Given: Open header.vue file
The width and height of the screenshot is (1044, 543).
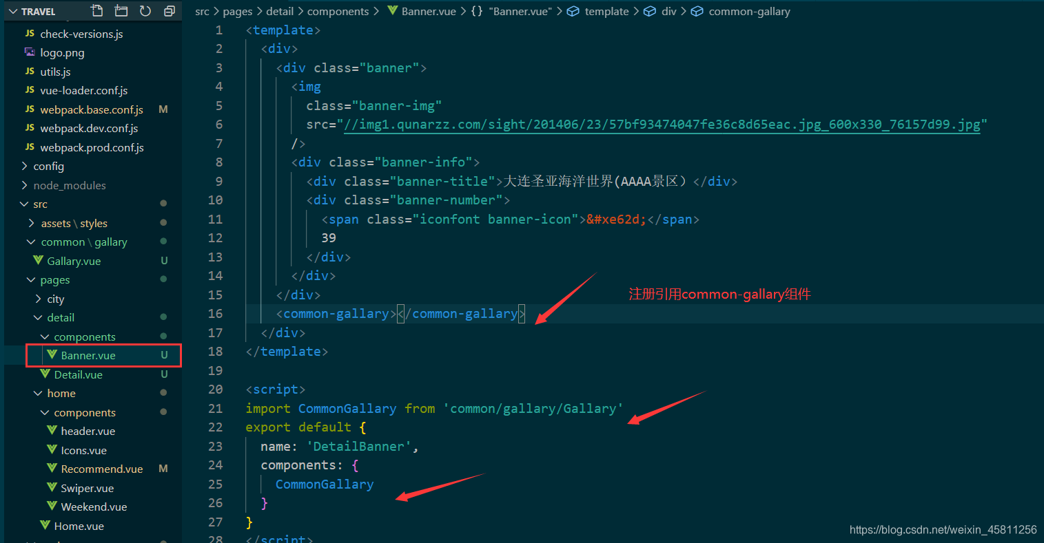Looking at the screenshot, I should coord(88,432).
